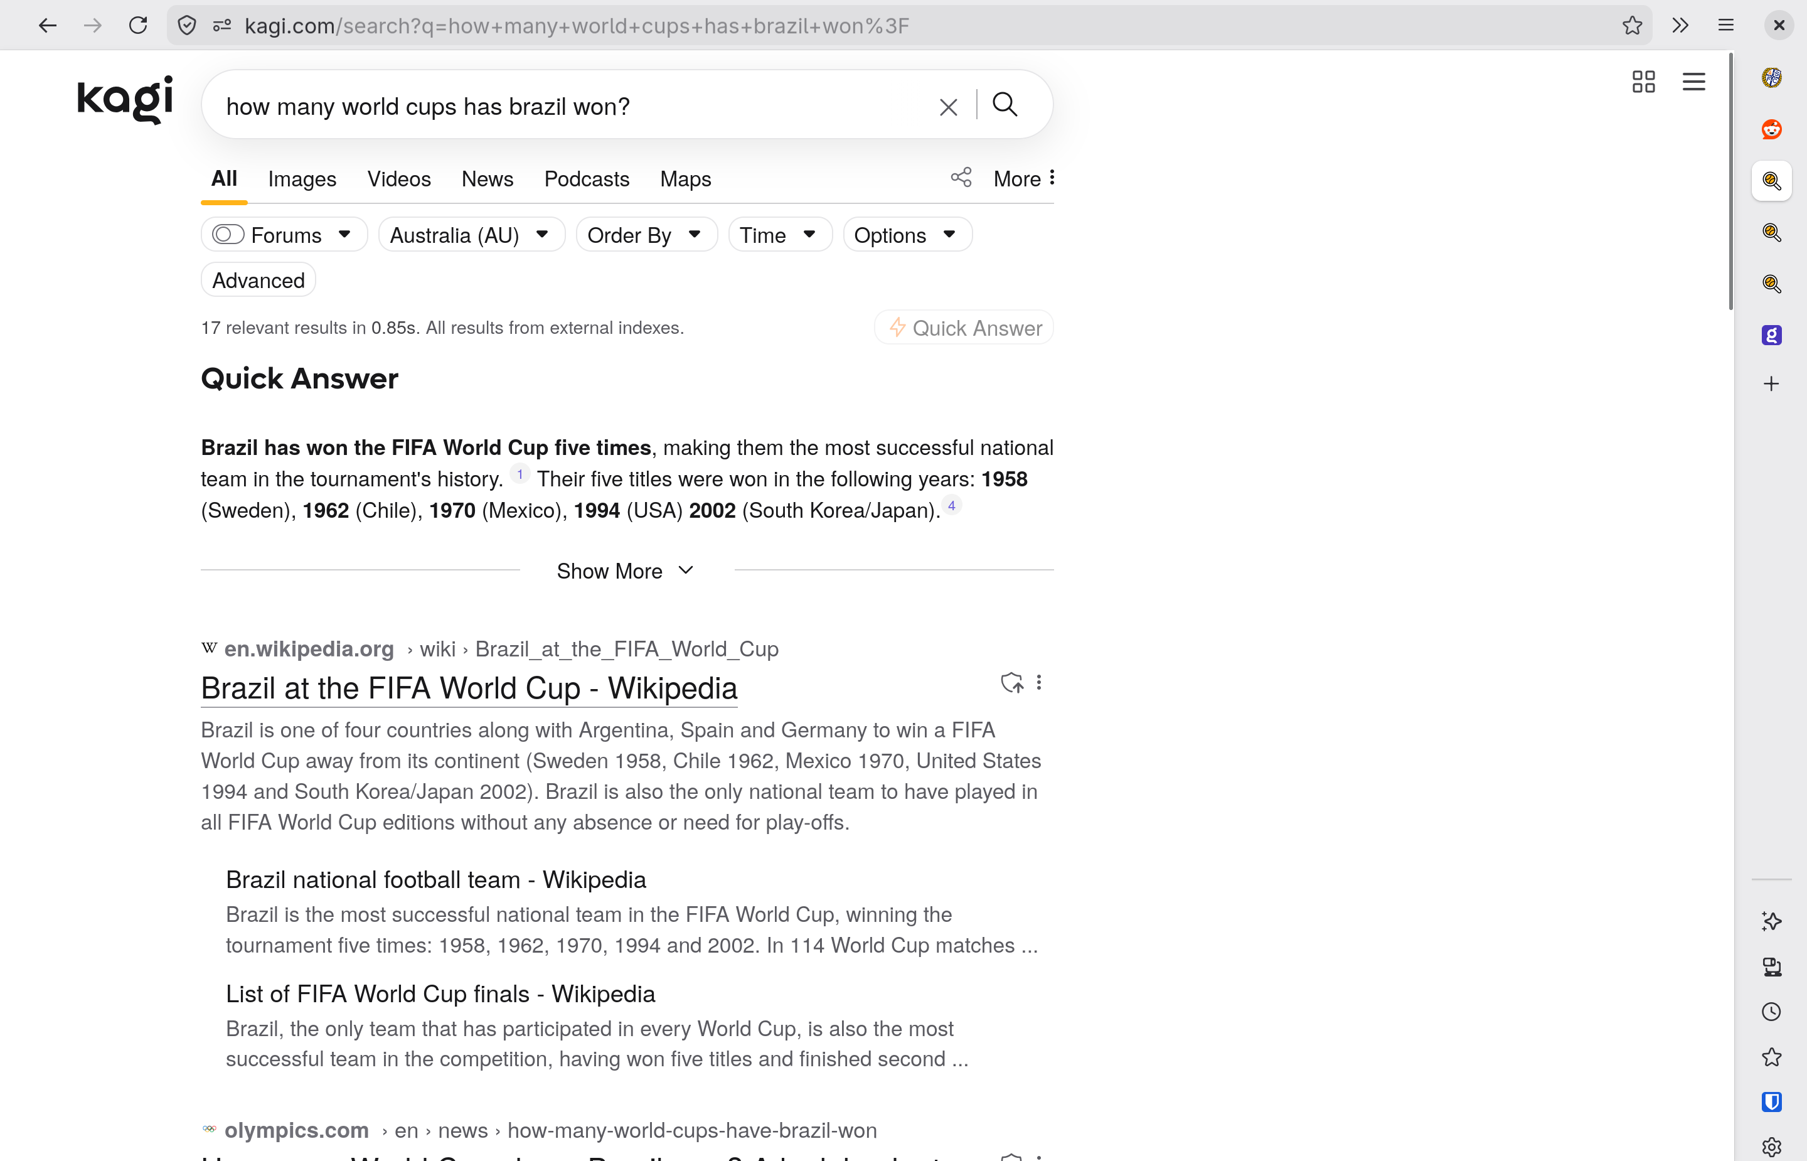Open citation 1 in Quick Answer

(520, 474)
